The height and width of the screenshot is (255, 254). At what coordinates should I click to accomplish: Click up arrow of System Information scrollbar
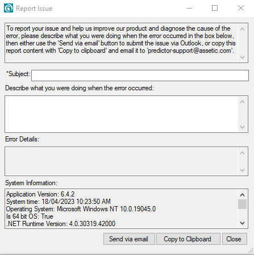coord(242,195)
